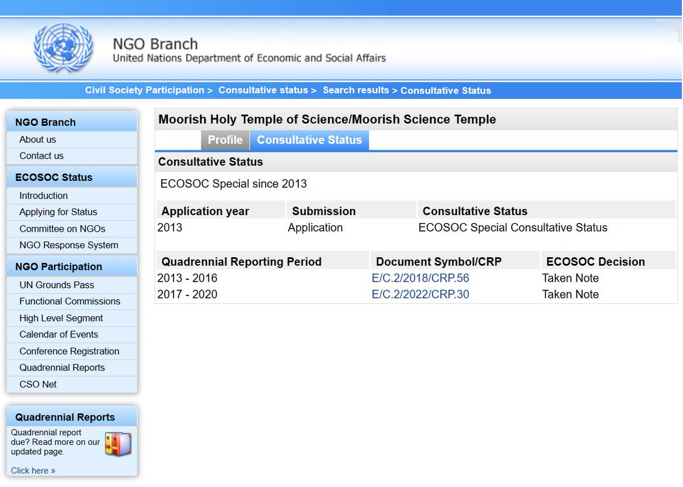
Task: Follow the 'Click here »' link
Action: pos(33,471)
